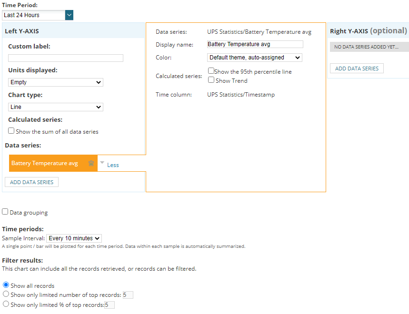Enable the Show Trend checkbox

click(211, 80)
